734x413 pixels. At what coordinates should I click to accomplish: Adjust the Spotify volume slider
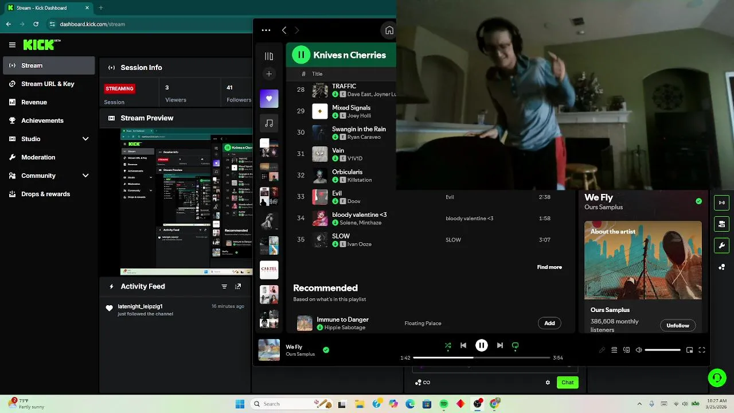pos(662,350)
